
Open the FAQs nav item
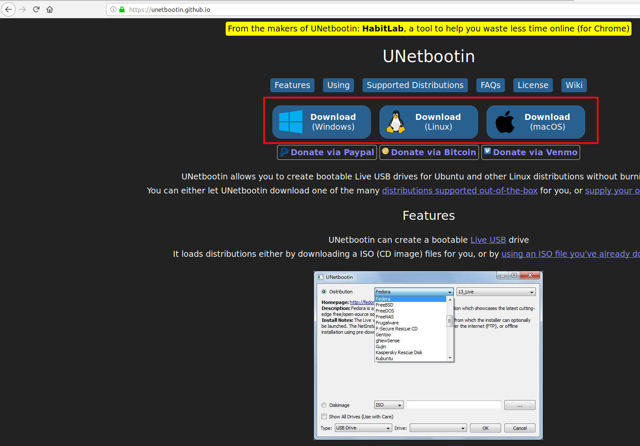click(x=490, y=85)
